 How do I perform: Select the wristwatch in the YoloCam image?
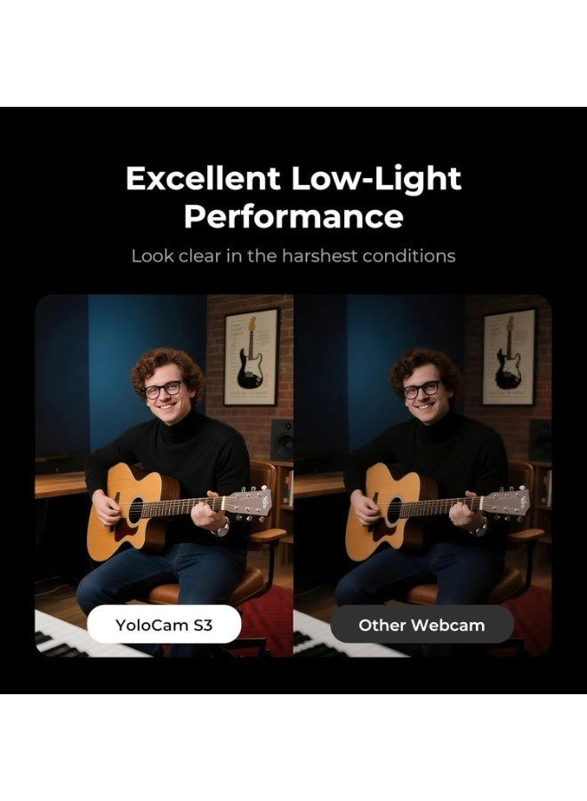coord(221,528)
